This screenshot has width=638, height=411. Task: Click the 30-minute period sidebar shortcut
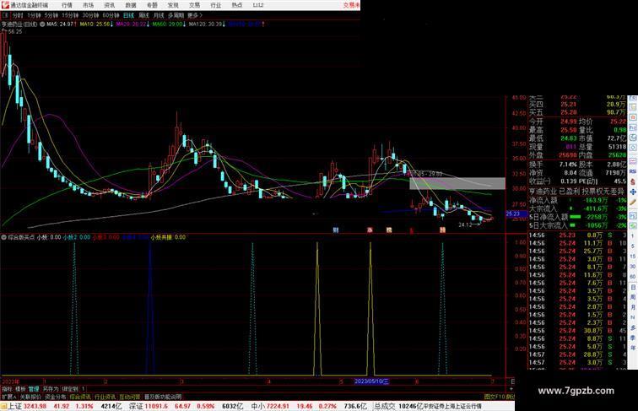tap(633, 267)
